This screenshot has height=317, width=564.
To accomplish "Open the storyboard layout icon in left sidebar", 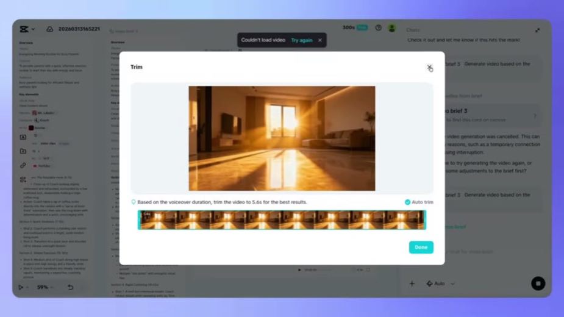I will (x=23, y=180).
